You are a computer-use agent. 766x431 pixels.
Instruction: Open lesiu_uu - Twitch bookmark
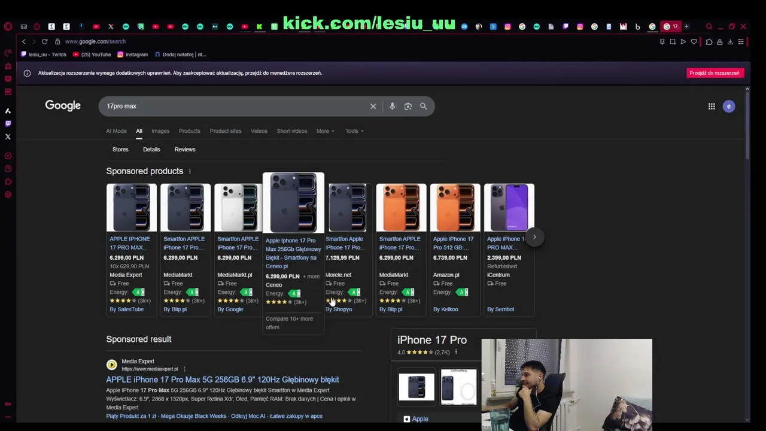coord(42,54)
